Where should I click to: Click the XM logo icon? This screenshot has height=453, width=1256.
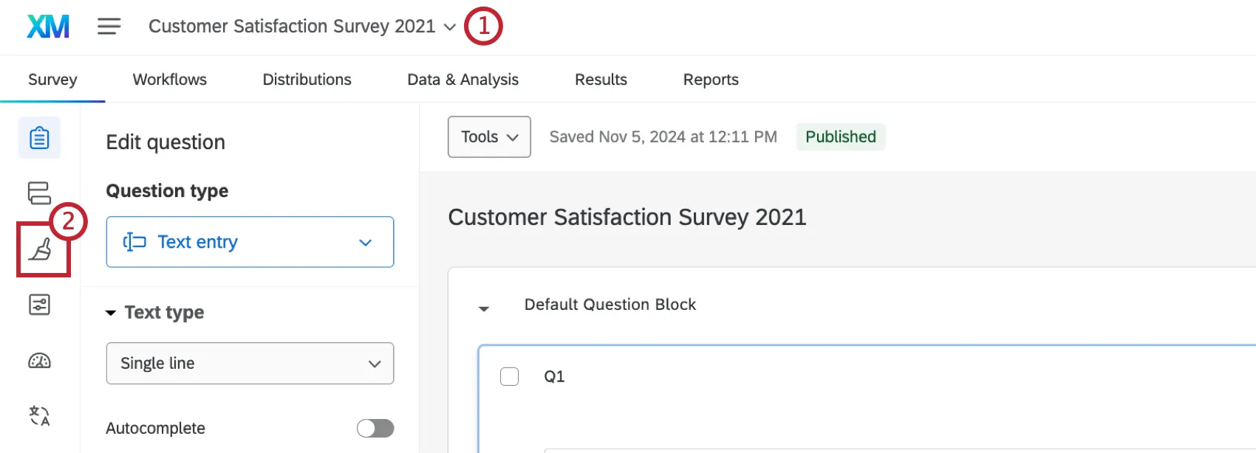(48, 27)
